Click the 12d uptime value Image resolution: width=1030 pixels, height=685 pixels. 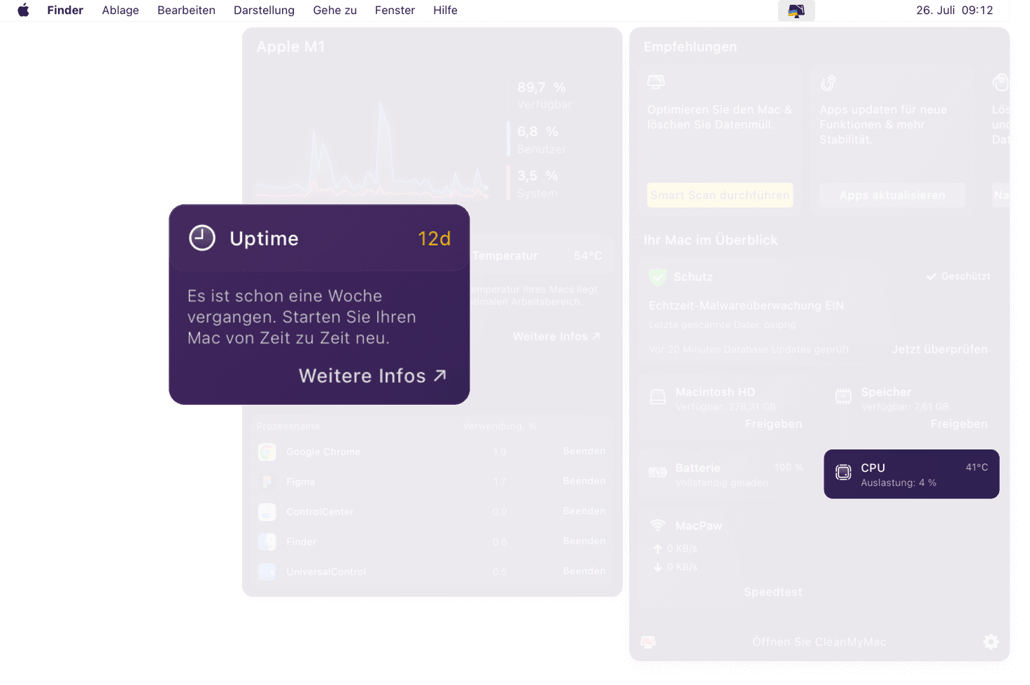coord(434,238)
